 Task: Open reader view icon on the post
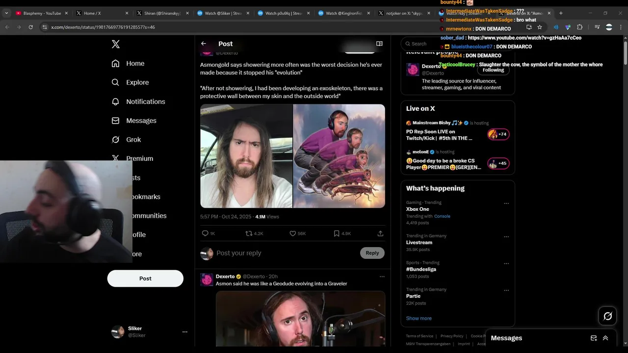click(379, 44)
